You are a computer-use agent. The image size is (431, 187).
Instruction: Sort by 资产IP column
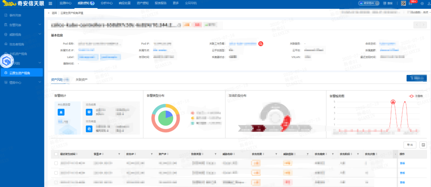click(168, 154)
